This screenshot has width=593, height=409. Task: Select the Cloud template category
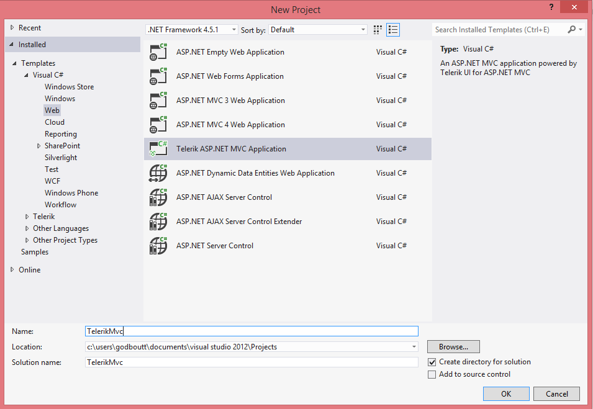(x=55, y=122)
